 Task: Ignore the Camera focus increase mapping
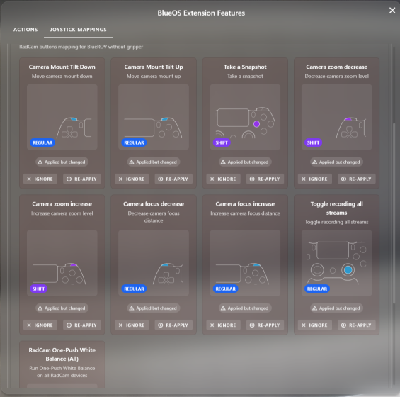click(x=223, y=325)
